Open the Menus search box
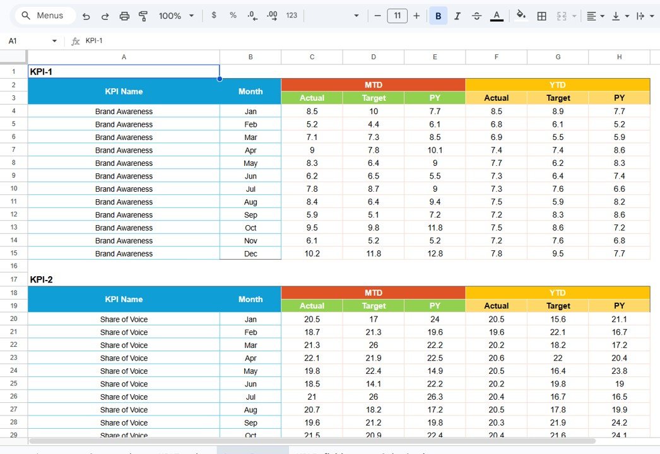This screenshot has height=454, width=660. click(x=45, y=16)
